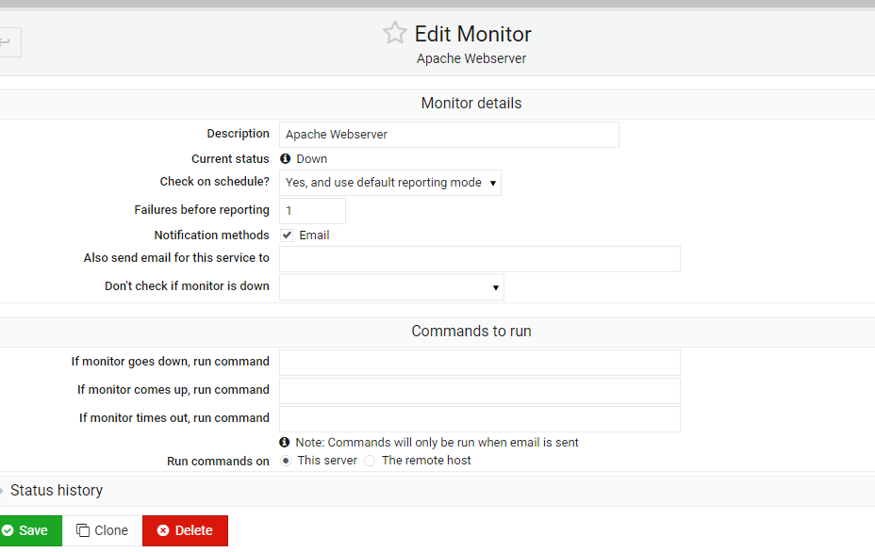Click the 'Failures before reporting' field
This screenshot has height=552, width=875.
(312, 211)
